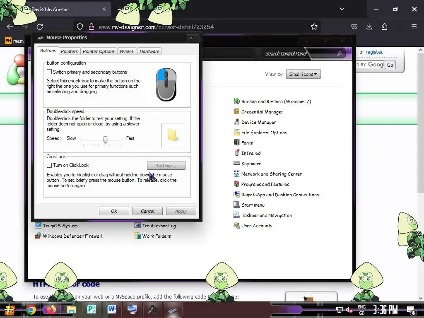The height and width of the screenshot is (318, 424).
Task: Check Switch primary and secondary buttons
Action: point(49,72)
